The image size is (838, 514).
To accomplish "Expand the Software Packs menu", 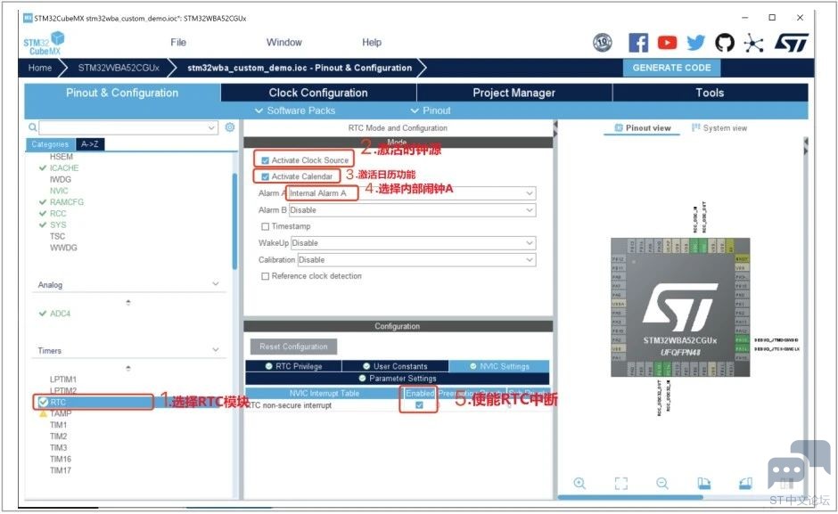I will pos(295,110).
